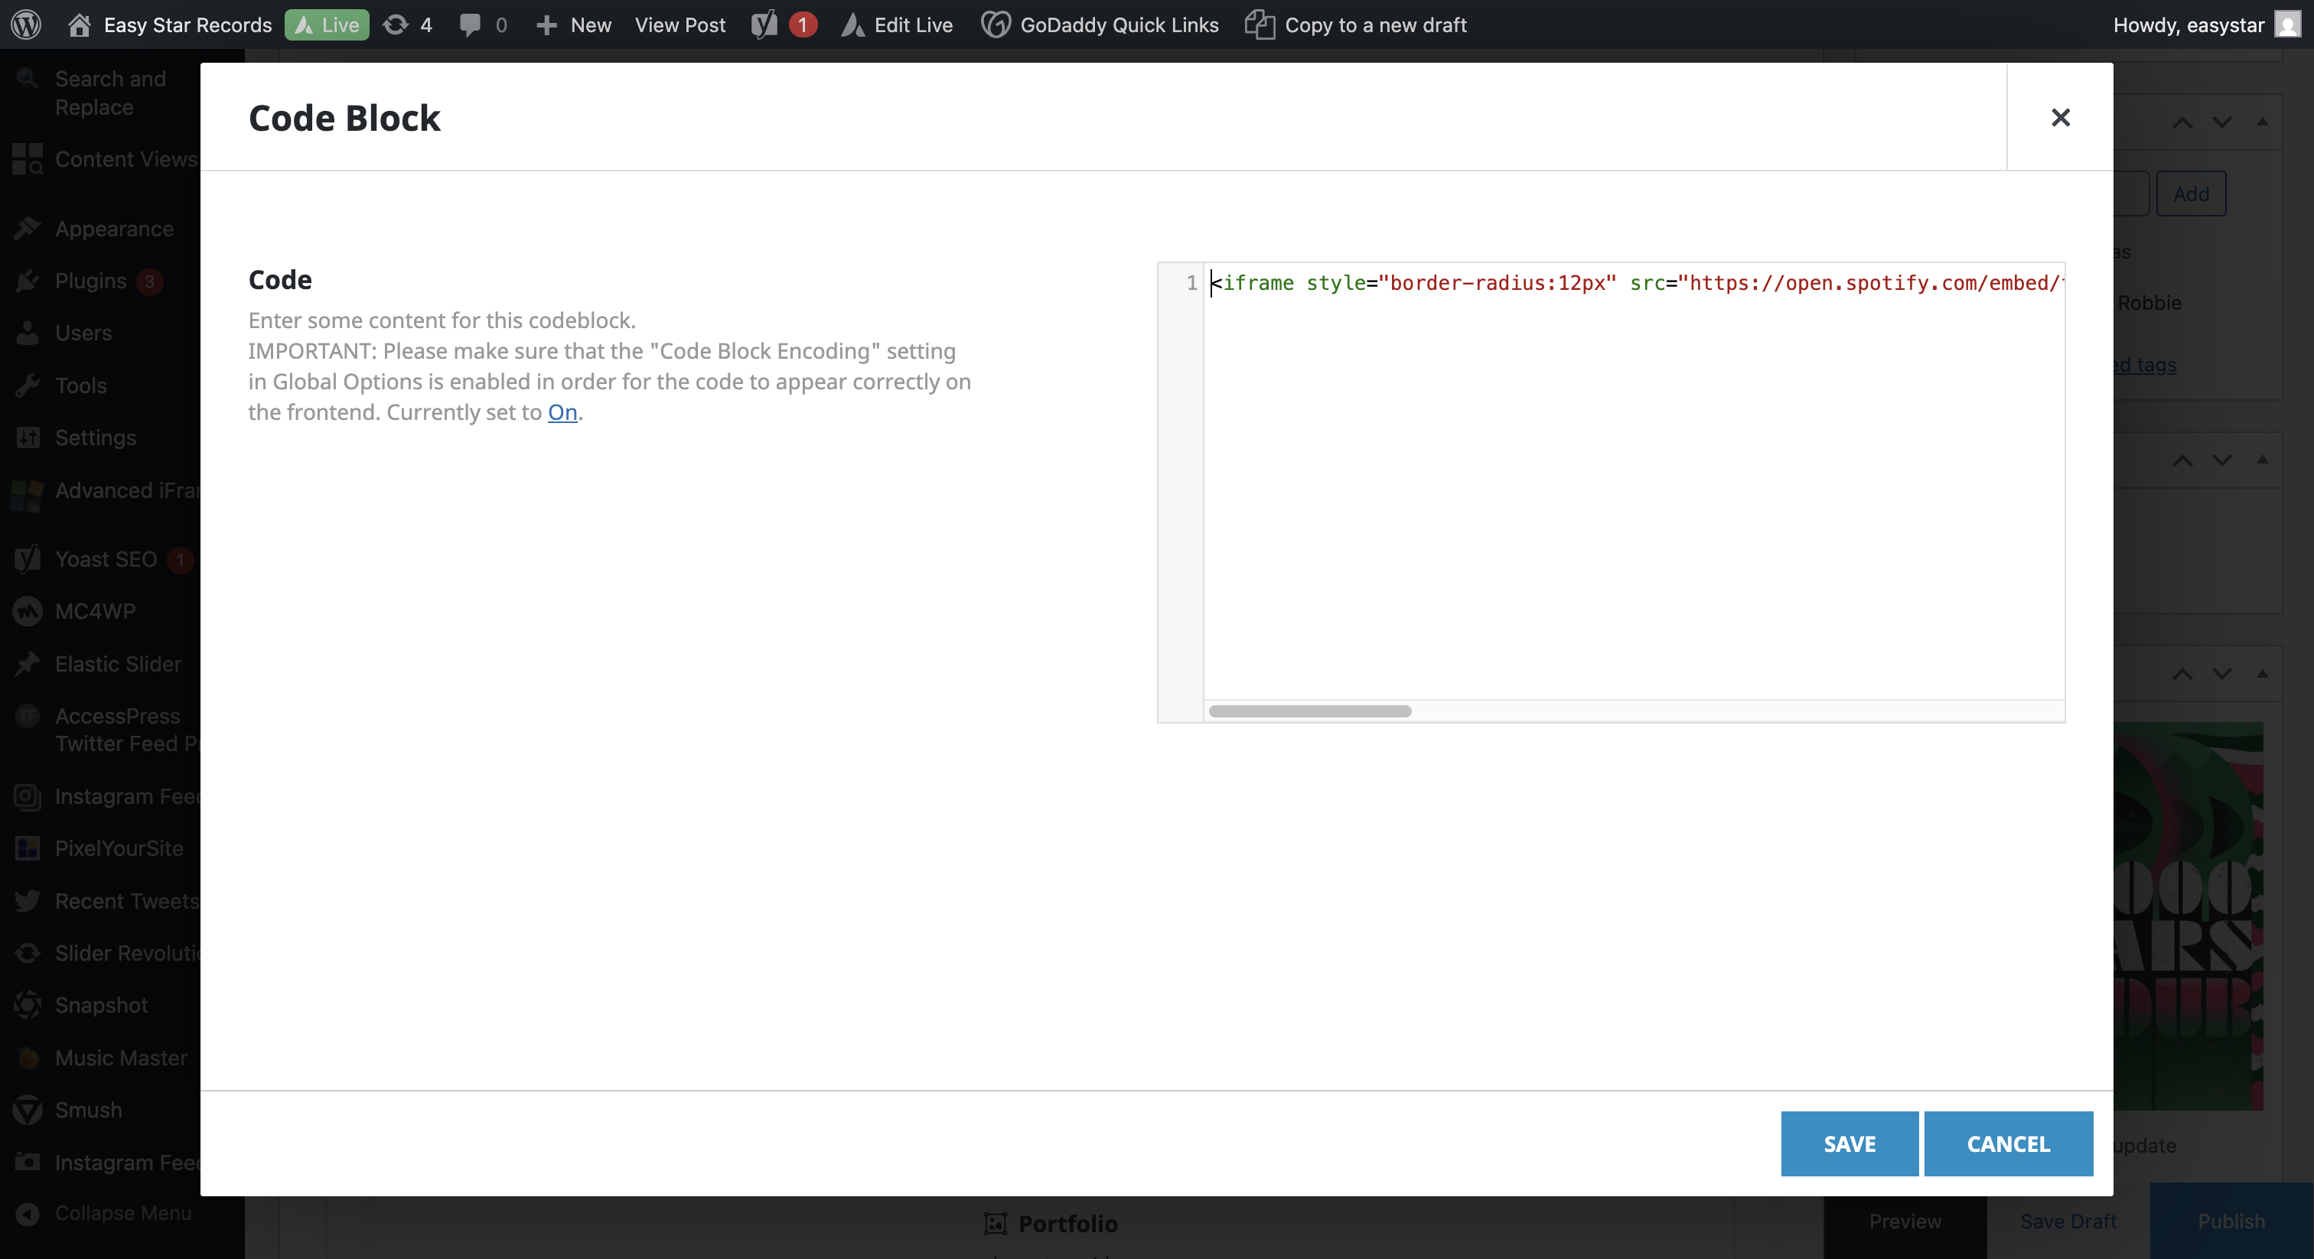This screenshot has width=2314, height=1259.
Task: Click the Yoast SEO toolbar icon
Action: [764, 24]
